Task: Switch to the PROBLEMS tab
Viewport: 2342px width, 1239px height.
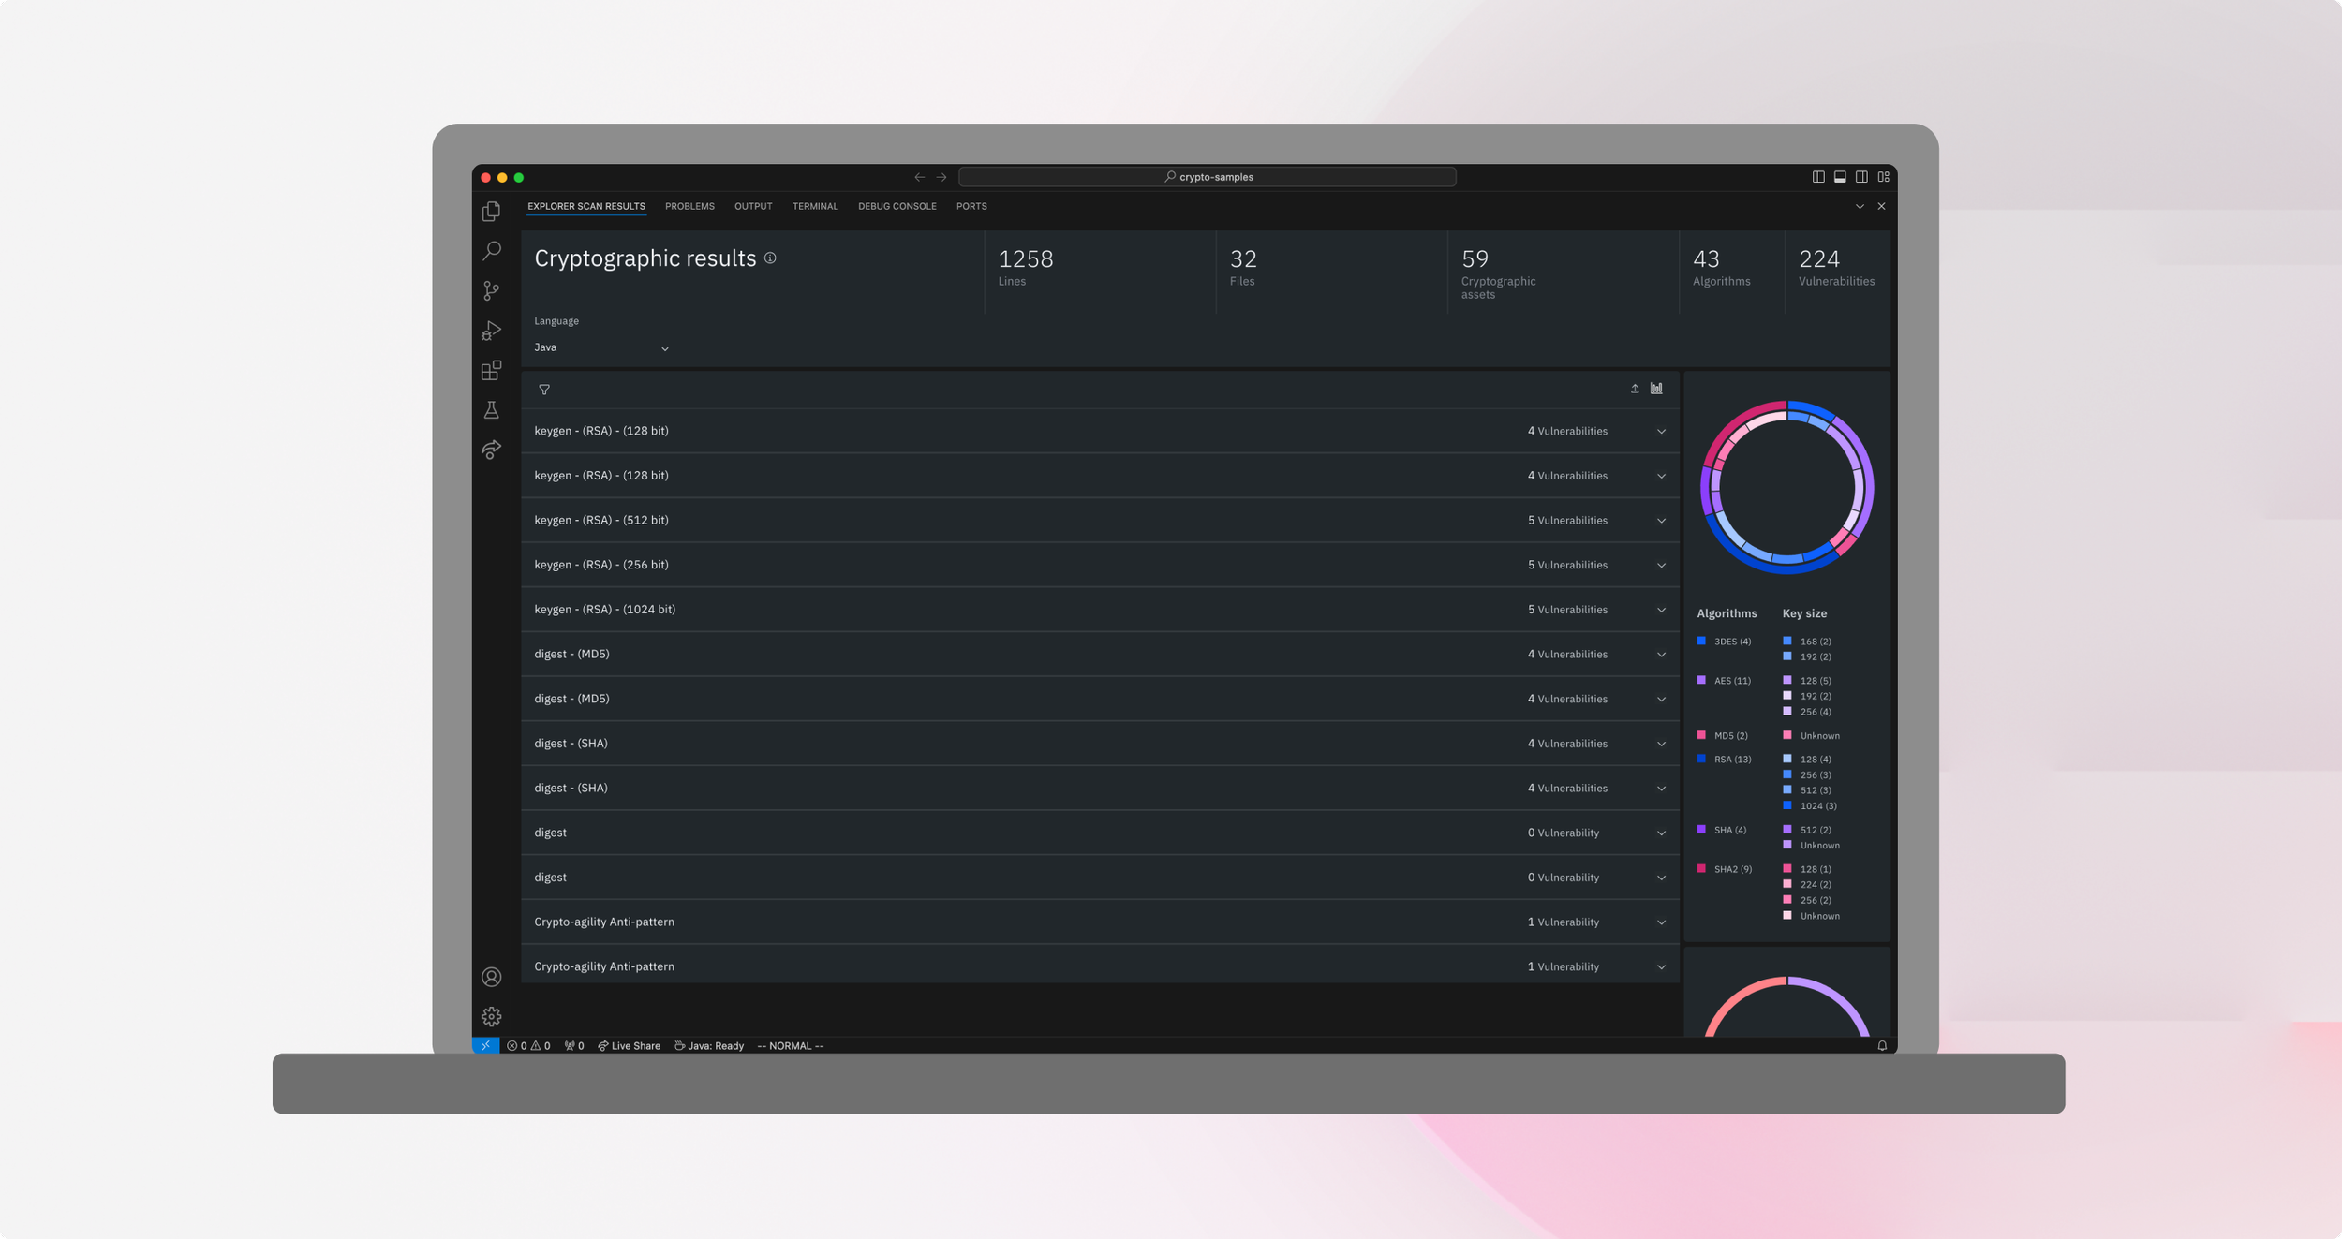Action: click(689, 206)
